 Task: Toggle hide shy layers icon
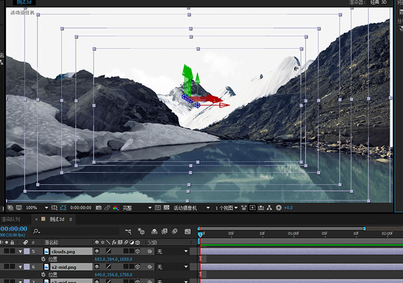tap(154, 231)
